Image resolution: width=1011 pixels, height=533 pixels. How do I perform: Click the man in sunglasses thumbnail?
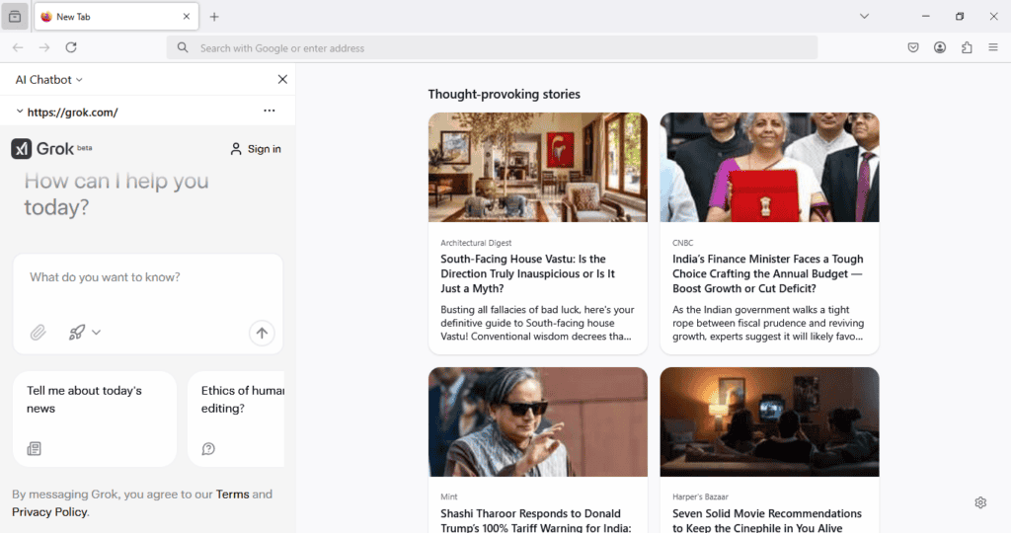point(538,422)
